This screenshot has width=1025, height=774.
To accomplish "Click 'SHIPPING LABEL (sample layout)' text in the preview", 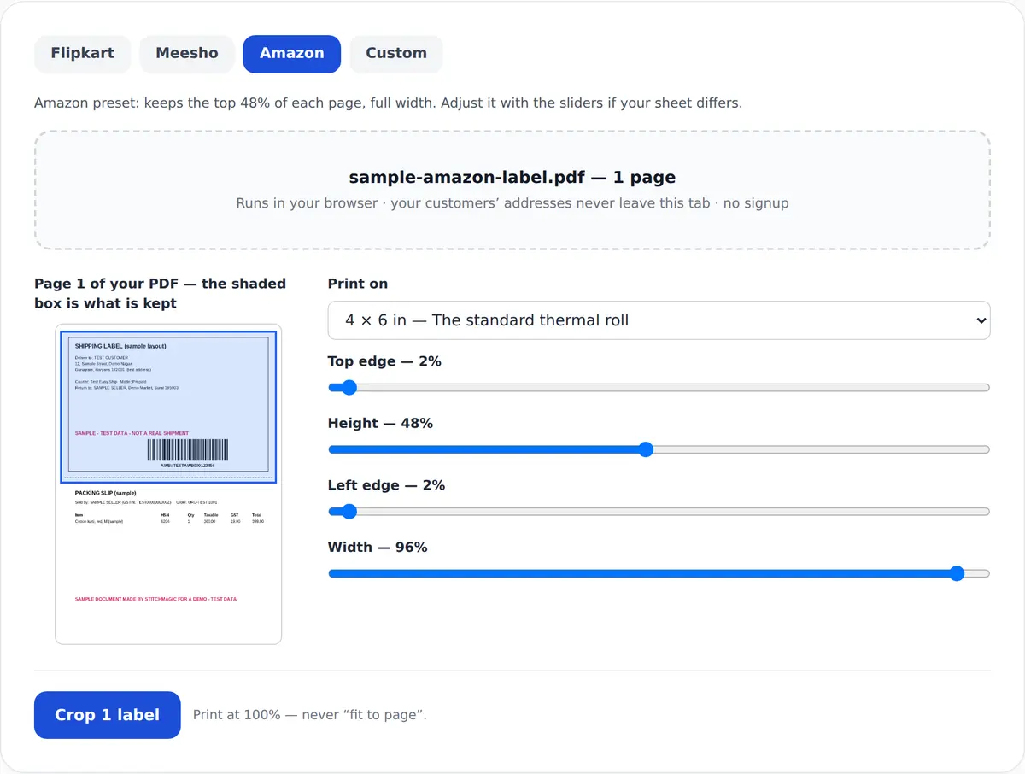I will click(x=120, y=346).
